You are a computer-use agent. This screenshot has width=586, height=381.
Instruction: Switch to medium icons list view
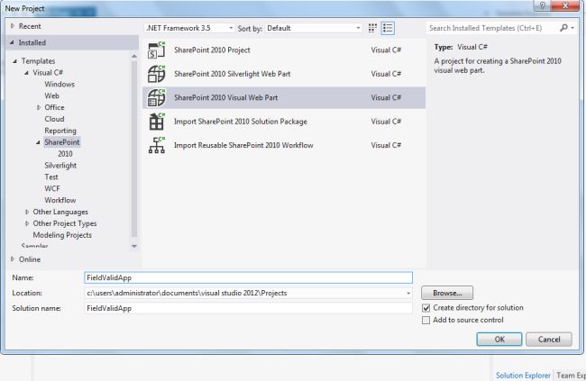[x=388, y=28]
